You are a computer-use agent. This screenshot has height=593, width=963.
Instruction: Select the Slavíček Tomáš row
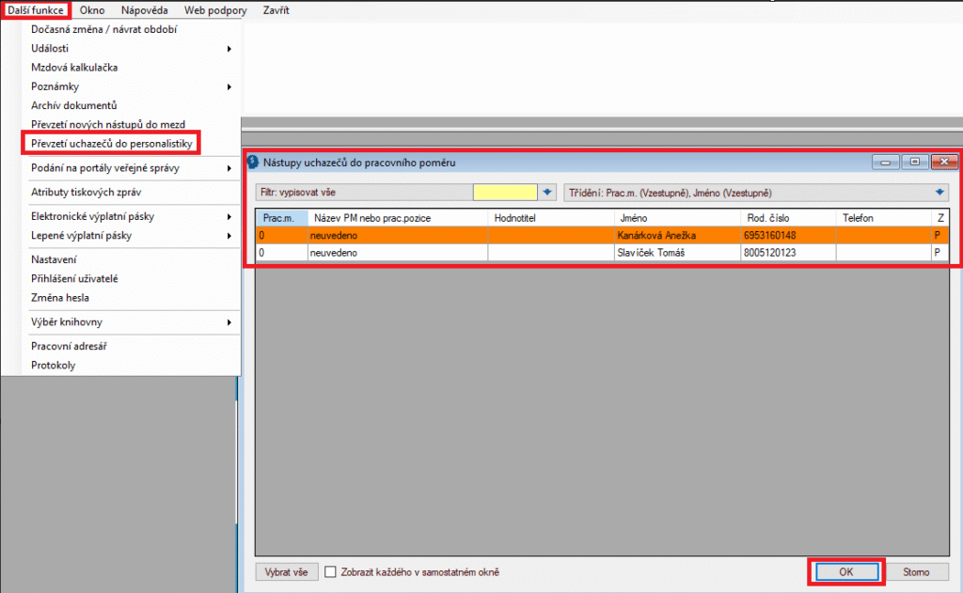[602, 253]
